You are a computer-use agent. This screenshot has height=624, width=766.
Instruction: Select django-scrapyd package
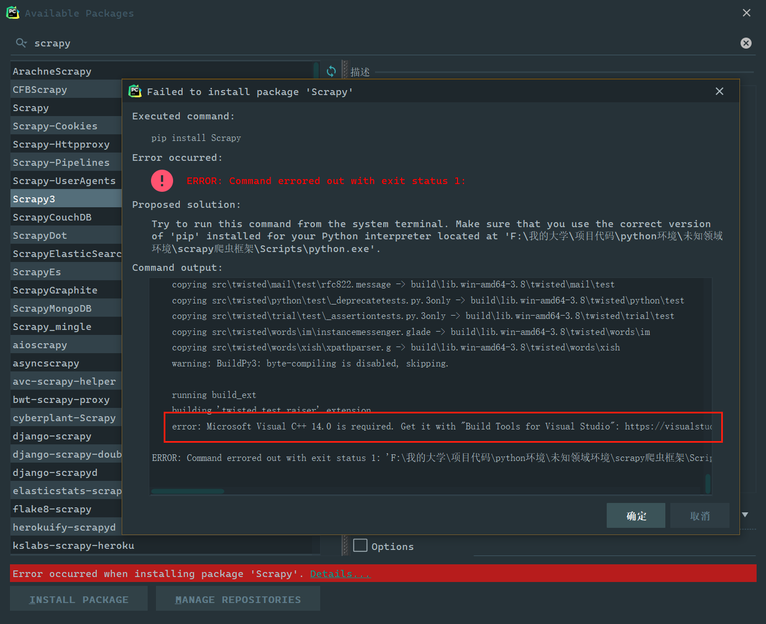tap(66, 473)
